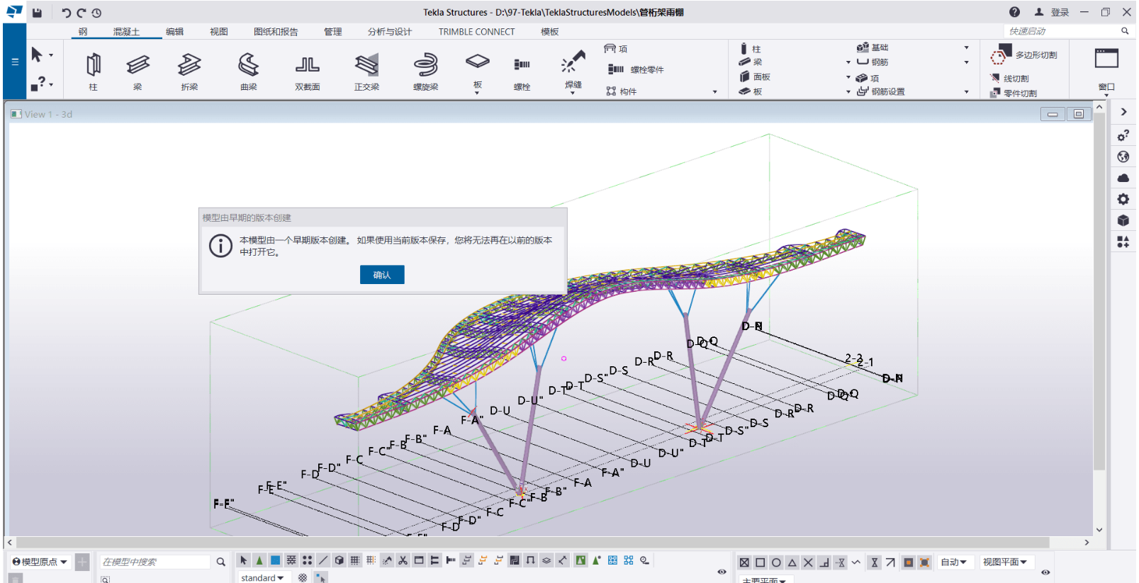1139x583 pixels.
Task: Click the 确认 button in dialog
Action: [382, 275]
